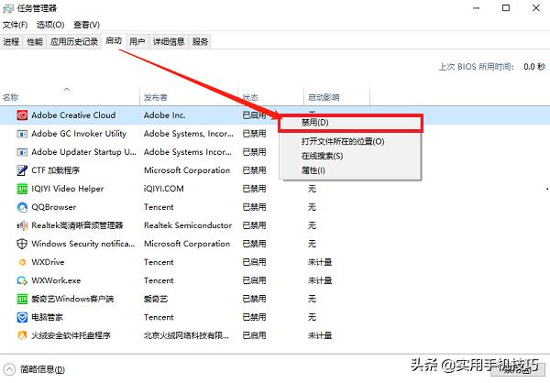Collapse to 简略信息 with the arrow icon
This screenshot has width=550, height=383.
click(9, 369)
